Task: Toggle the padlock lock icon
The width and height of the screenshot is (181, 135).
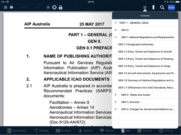Action: click(60, 8)
